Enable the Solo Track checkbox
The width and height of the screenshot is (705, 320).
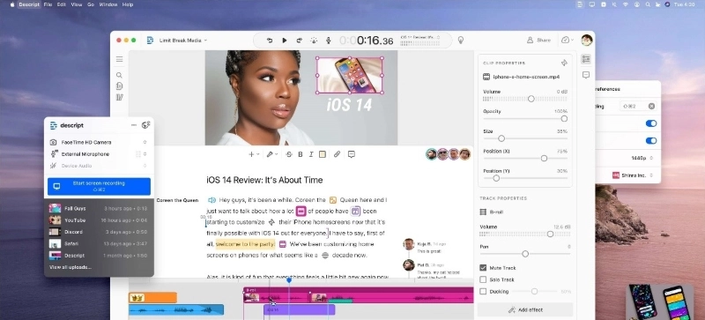pyautogui.click(x=483, y=279)
